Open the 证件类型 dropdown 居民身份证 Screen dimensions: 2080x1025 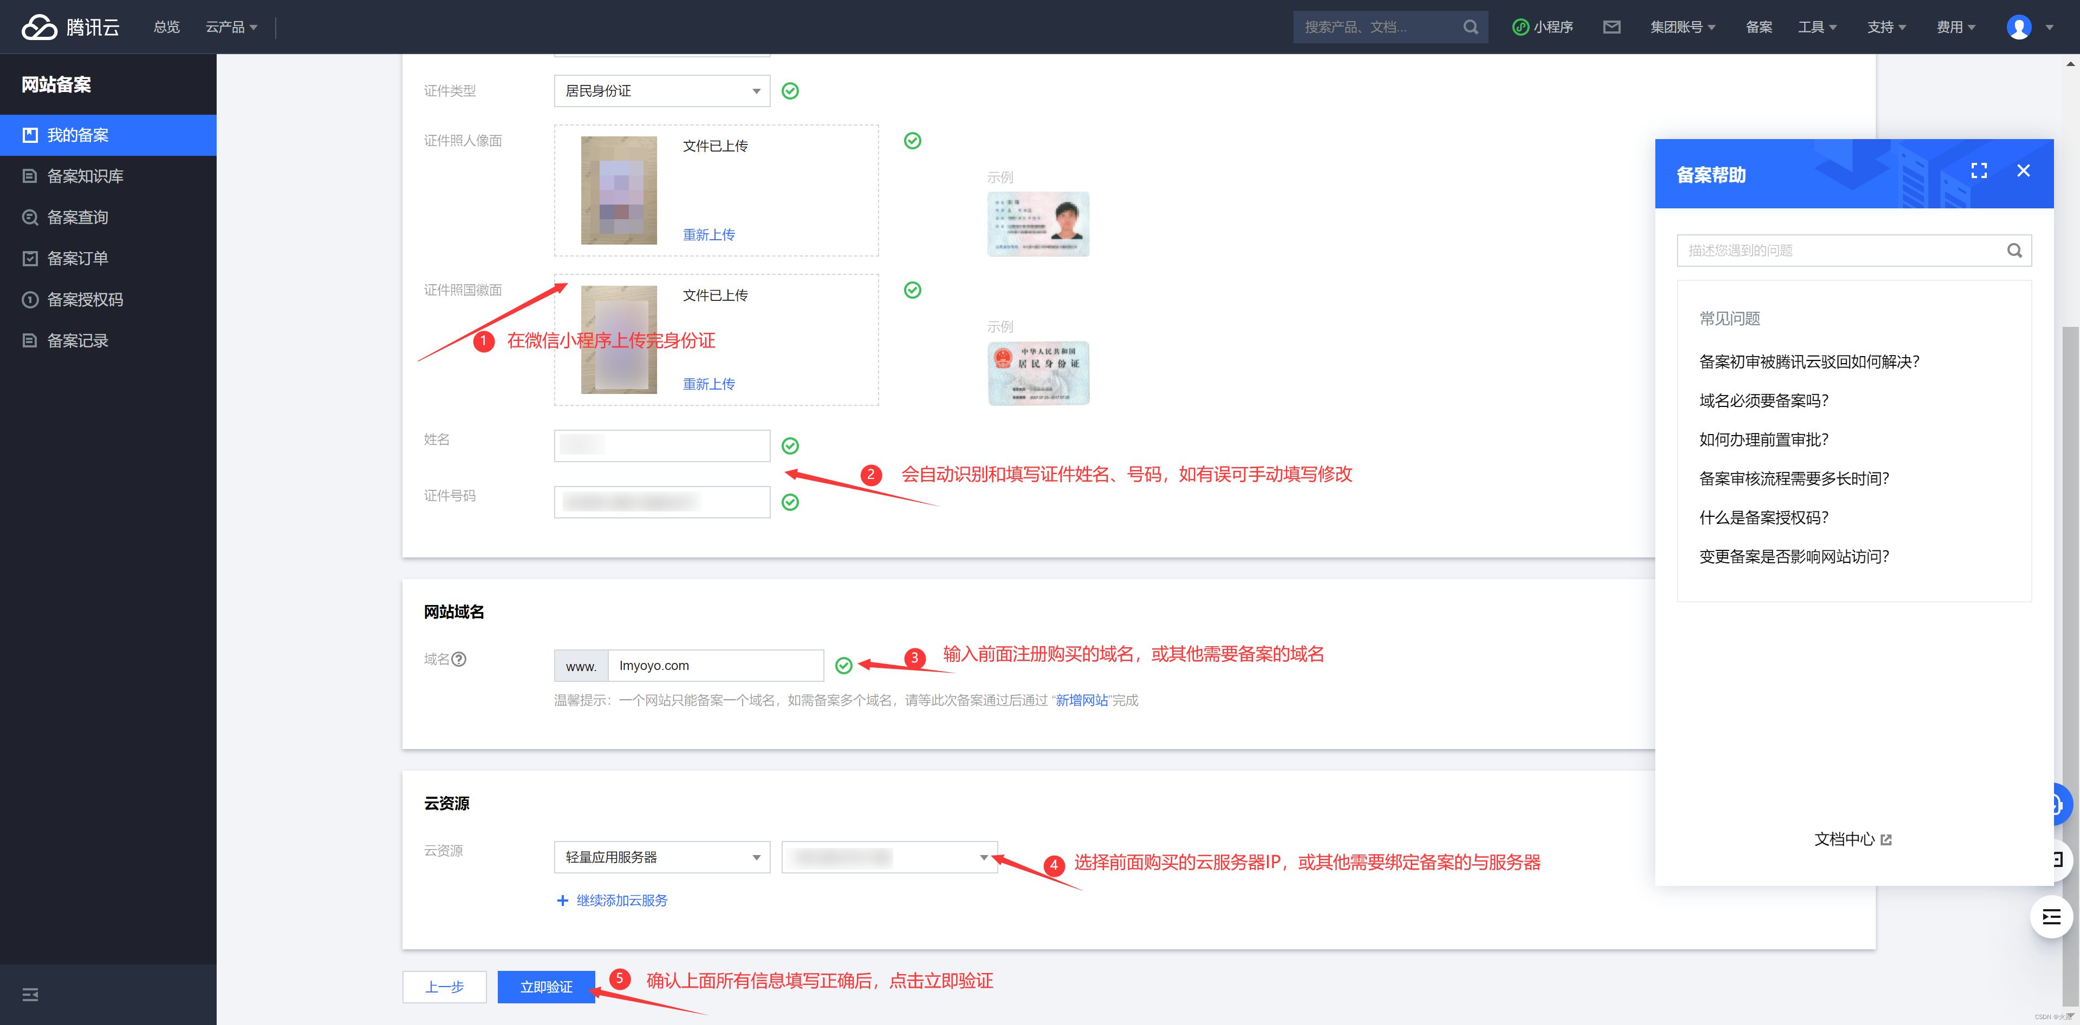(x=662, y=90)
